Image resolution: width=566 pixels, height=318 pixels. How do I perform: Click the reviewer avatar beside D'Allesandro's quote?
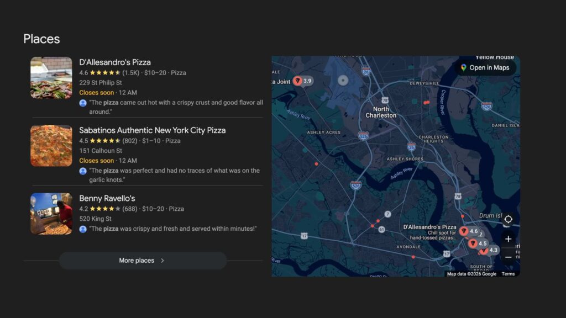point(83,103)
